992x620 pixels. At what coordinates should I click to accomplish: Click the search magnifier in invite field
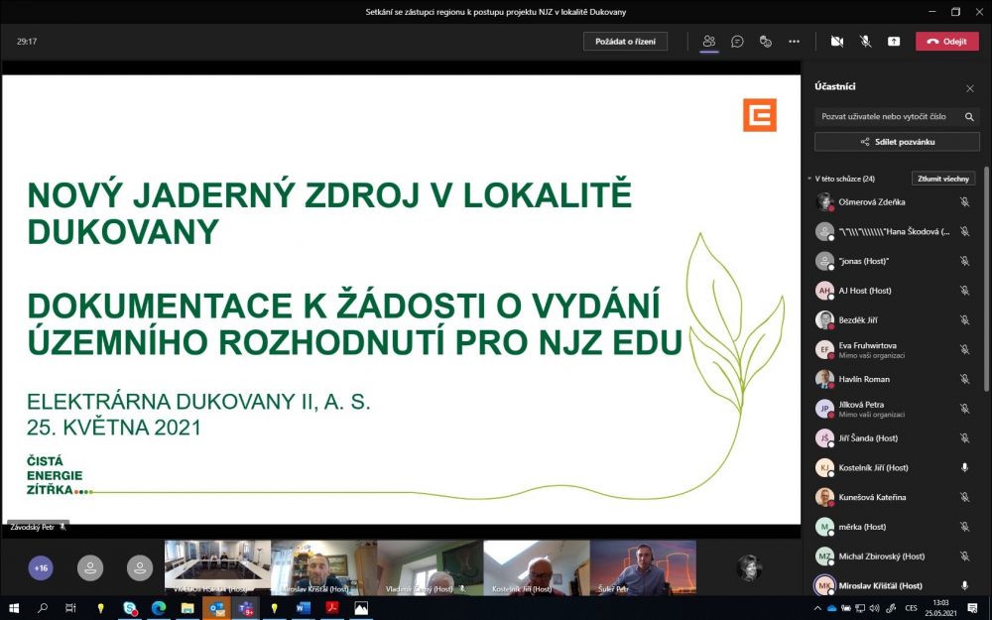pyautogui.click(x=969, y=116)
